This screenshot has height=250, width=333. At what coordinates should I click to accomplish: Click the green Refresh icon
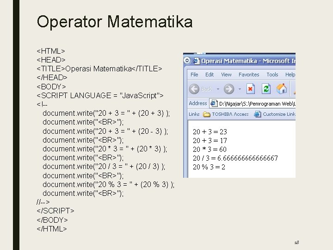[266, 88]
